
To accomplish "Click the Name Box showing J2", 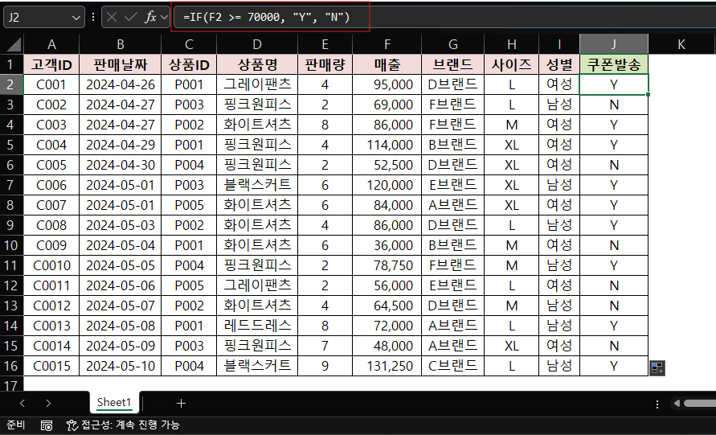I will pos(44,18).
